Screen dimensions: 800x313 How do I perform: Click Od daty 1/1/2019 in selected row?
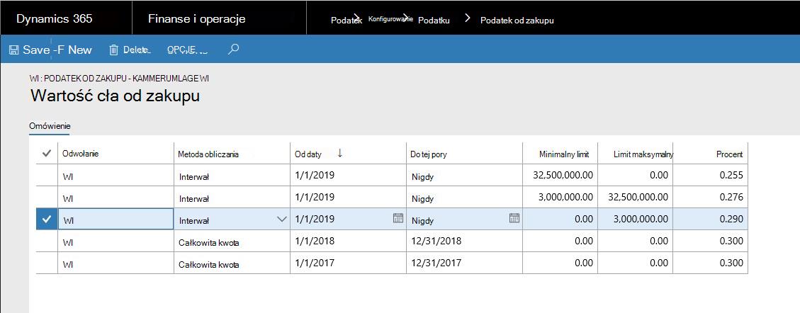315,219
